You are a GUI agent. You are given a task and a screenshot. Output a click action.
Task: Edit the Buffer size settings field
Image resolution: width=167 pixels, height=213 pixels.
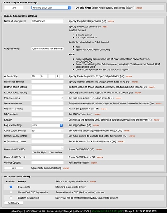47,82
